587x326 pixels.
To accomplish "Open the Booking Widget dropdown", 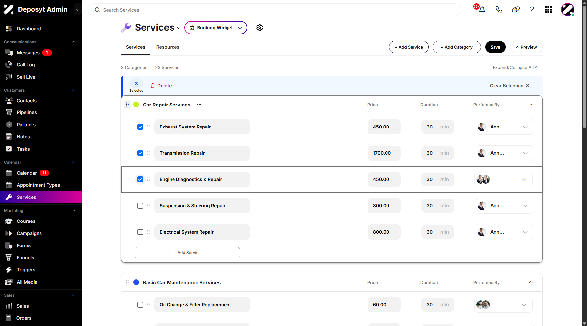I will pyautogui.click(x=216, y=28).
